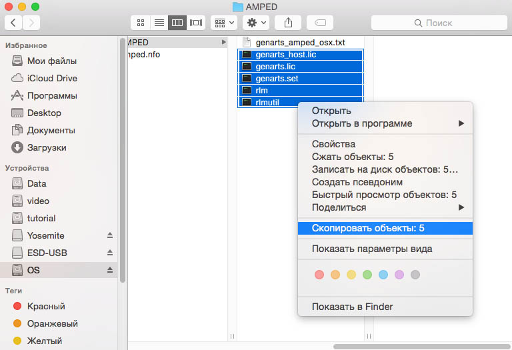
Task: Select the genarts_amped_osx.txt file
Action: pyautogui.click(x=301, y=43)
